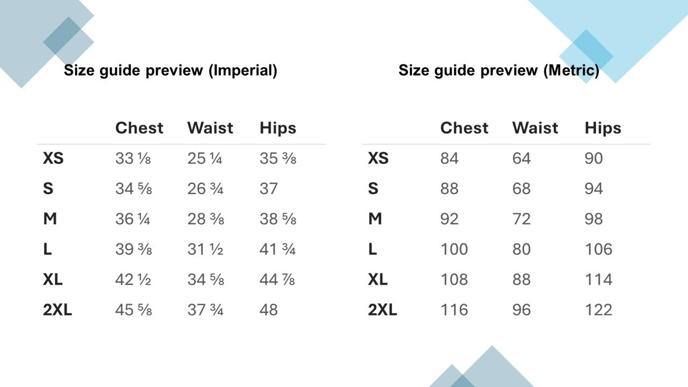Image resolution: width=688 pixels, height=387 pixels.
Task: Select the metric hips value 122 for 2XL
Action: click(598, 310)
